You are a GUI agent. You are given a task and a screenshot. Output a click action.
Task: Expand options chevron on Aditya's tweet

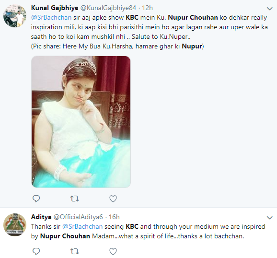[x=270, y=218]
